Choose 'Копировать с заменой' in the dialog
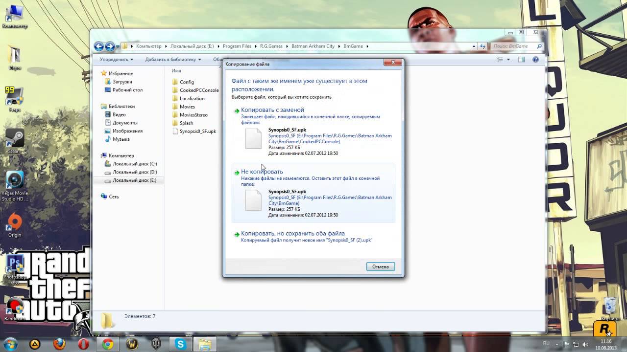 [x=272, y=110]
